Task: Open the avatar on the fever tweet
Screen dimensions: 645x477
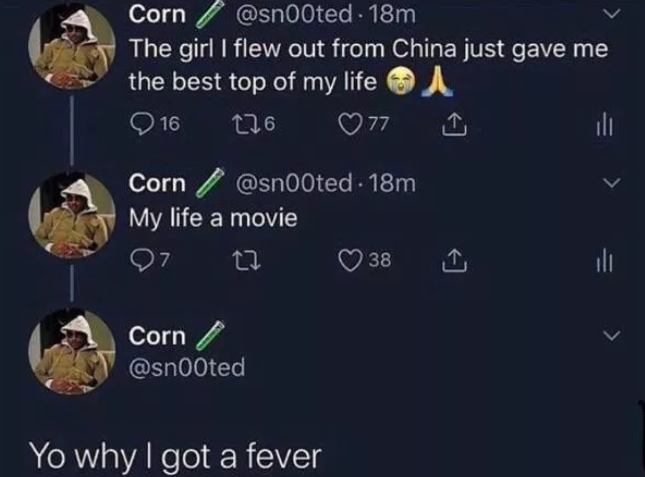Action: [x=72, y=351]
